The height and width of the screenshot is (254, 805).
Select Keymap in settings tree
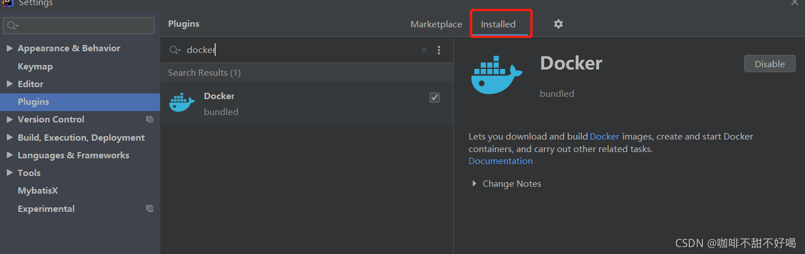tap(35, 66)
